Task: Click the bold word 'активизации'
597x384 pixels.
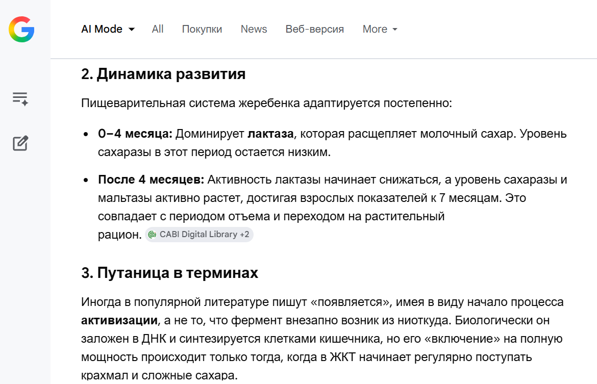Action: tap(119, 321)
